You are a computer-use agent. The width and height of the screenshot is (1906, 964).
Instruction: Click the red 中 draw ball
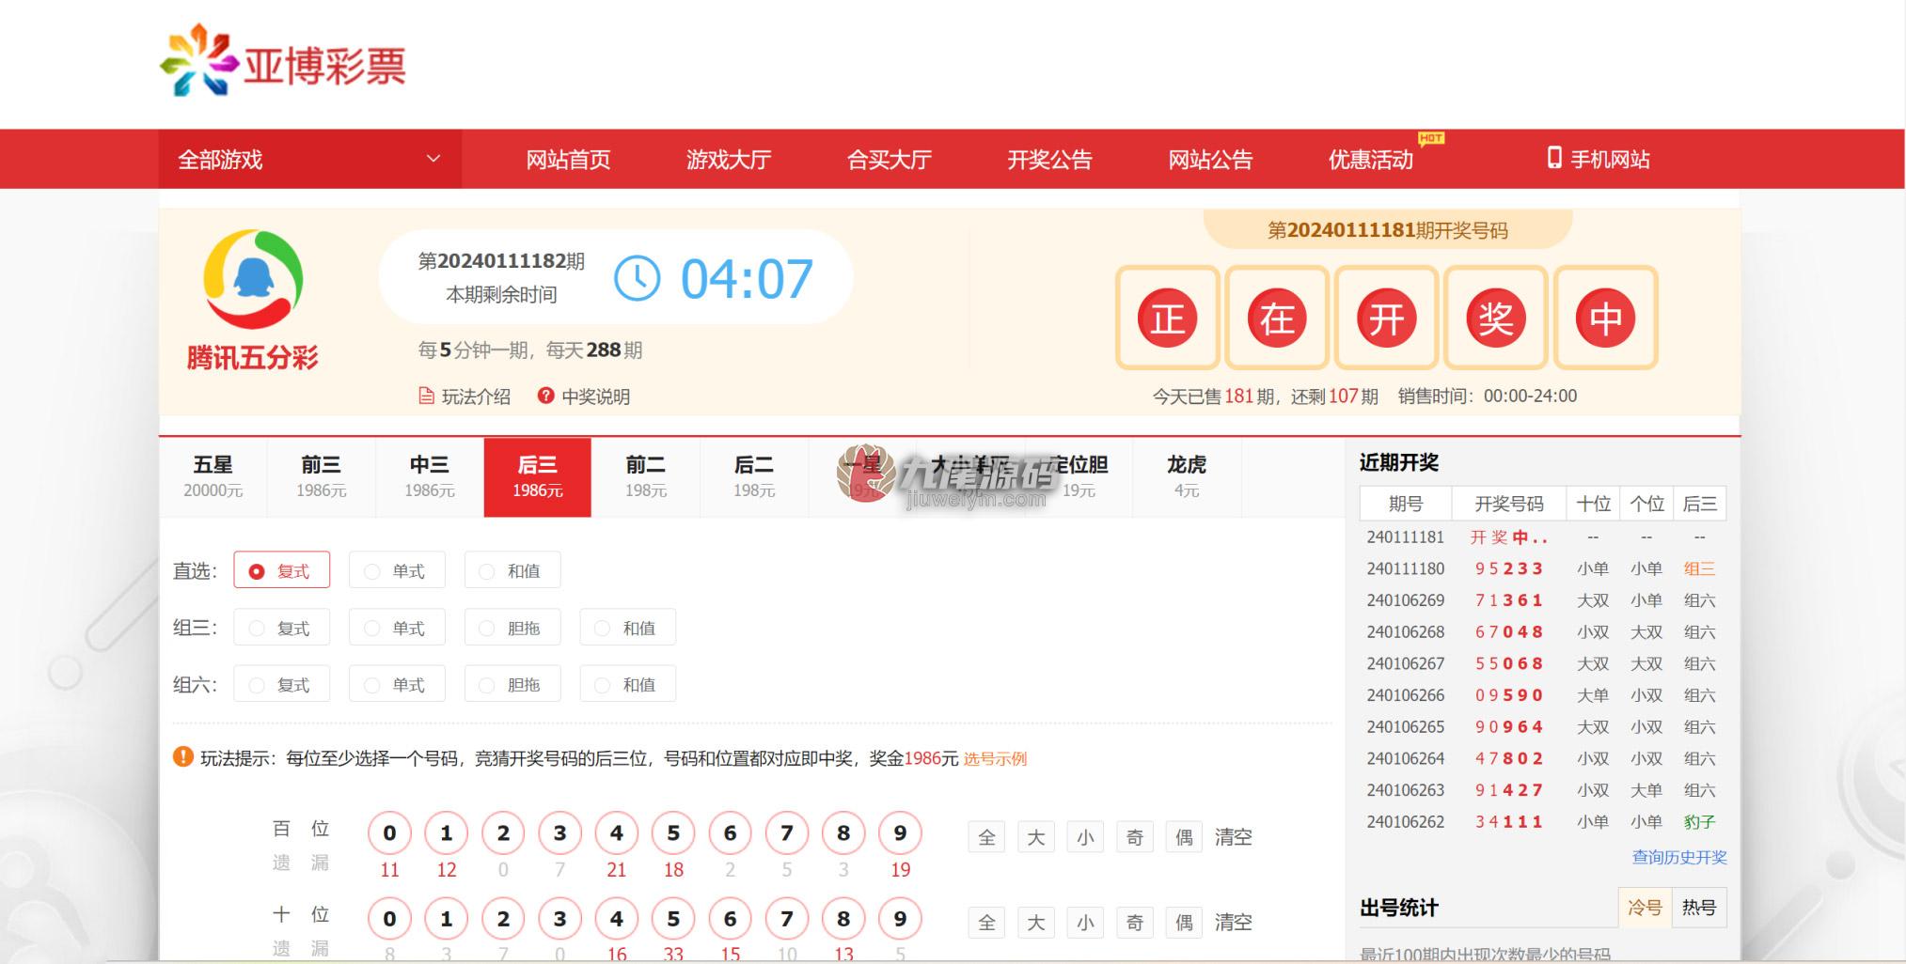click(x=1605, y=318)
